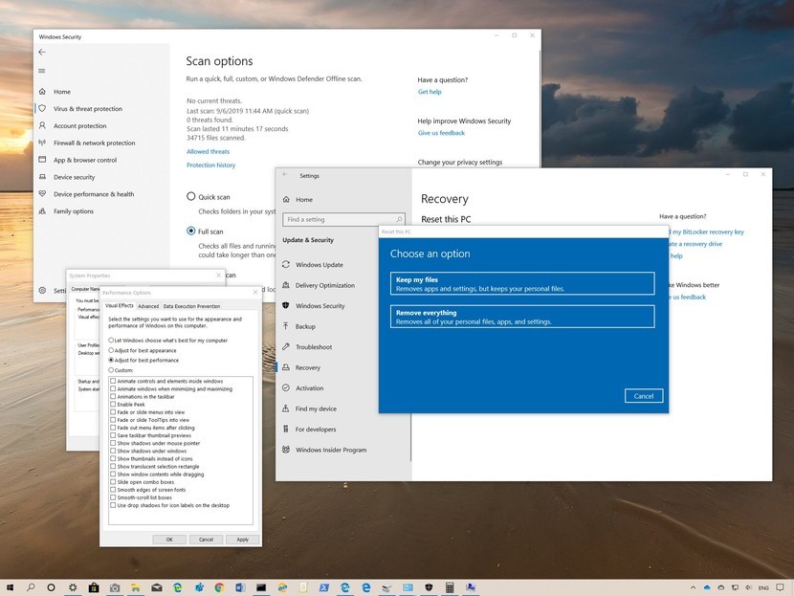Select Windows Update in Settings sidebar
This screenshot has height=596, width=794.
320,264
